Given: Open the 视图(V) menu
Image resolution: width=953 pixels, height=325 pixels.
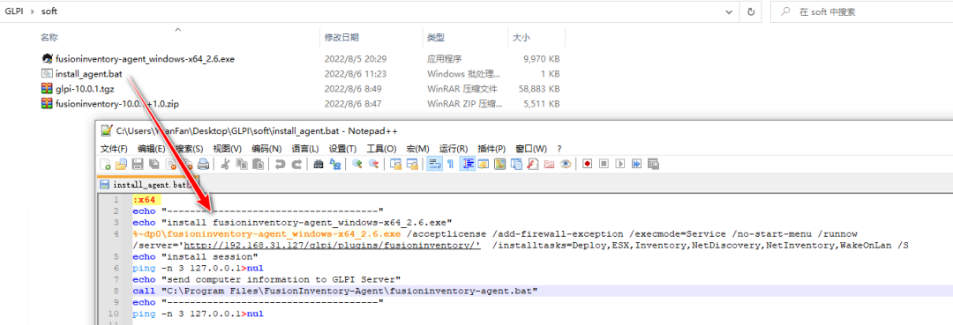Looking at the screenshot, I should click(228, 149).
